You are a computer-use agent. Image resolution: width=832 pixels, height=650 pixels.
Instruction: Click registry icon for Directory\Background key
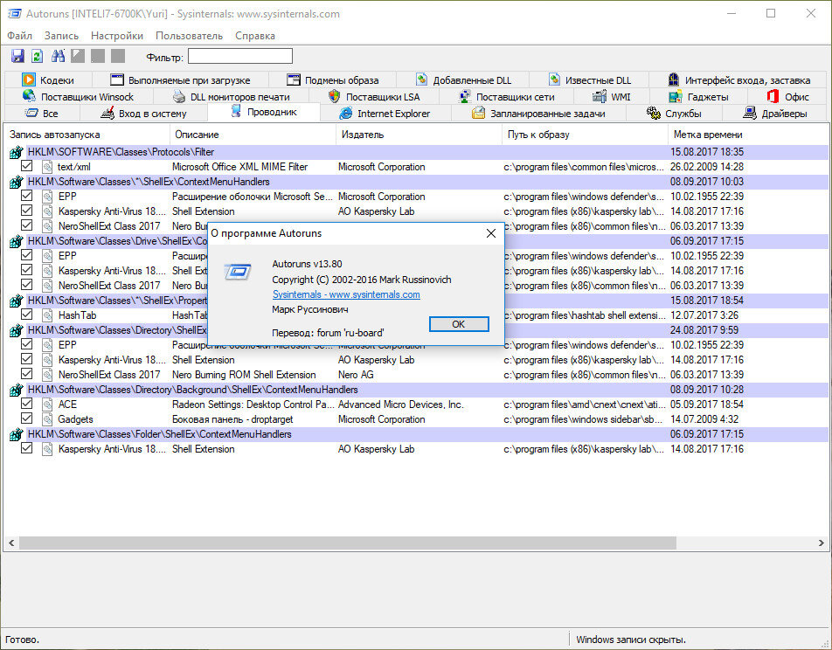[x=16, y=390]
